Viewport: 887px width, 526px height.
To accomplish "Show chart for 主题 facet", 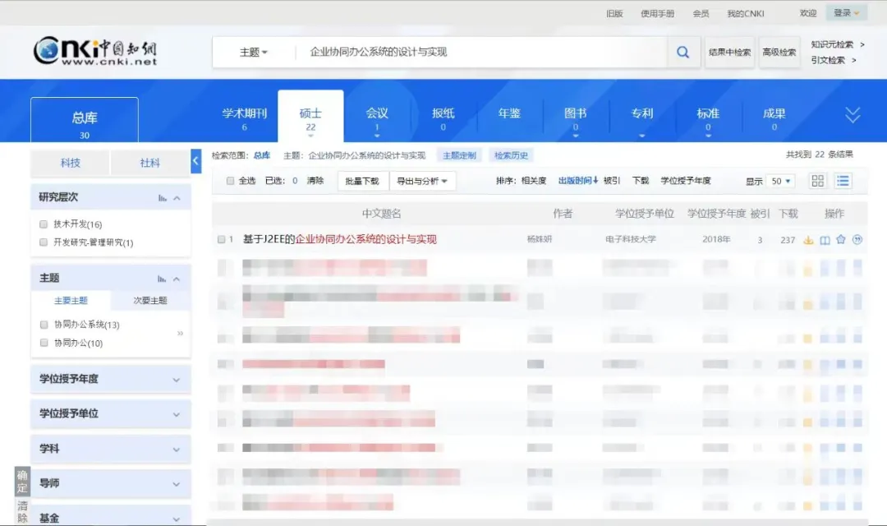I will point(162,279).
